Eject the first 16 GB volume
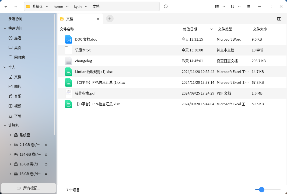 pyautogui.click(x=46, y=164)
